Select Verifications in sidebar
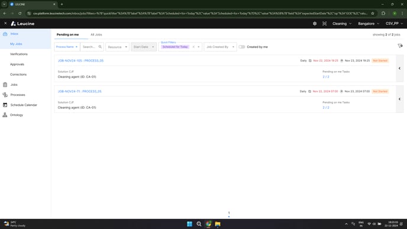The image size is (407, 229). (x=19, y=54)
